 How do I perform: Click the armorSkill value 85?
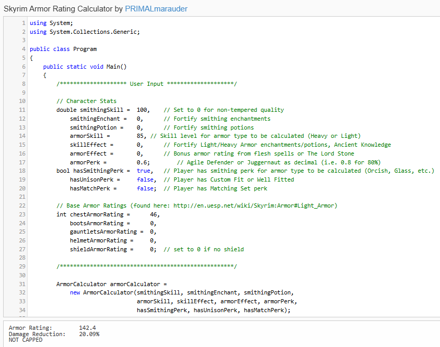coord(140,136)
